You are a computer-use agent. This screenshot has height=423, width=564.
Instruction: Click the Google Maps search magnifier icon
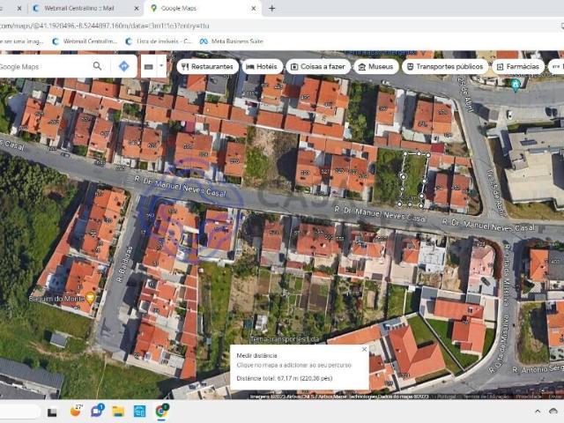click(x=97, y=66)
